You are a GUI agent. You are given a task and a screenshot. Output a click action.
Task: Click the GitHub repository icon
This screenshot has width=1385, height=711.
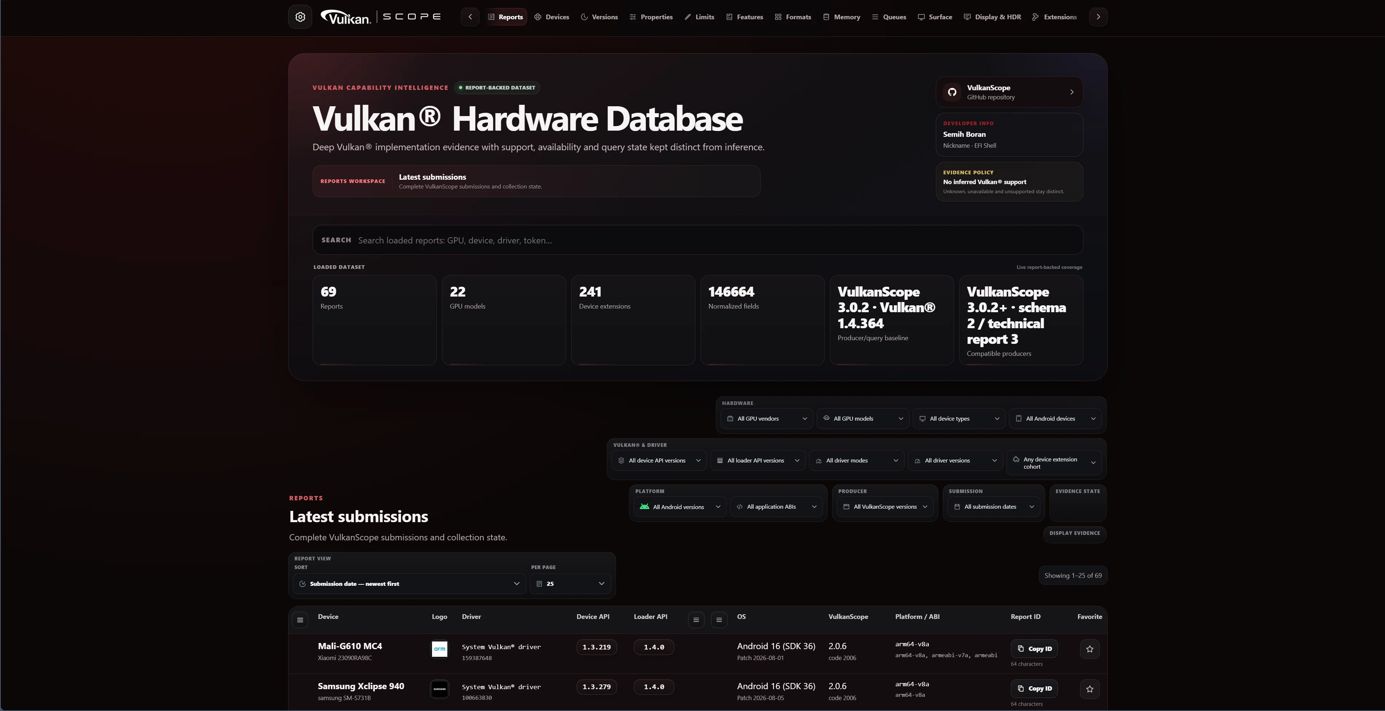[952, 92]
